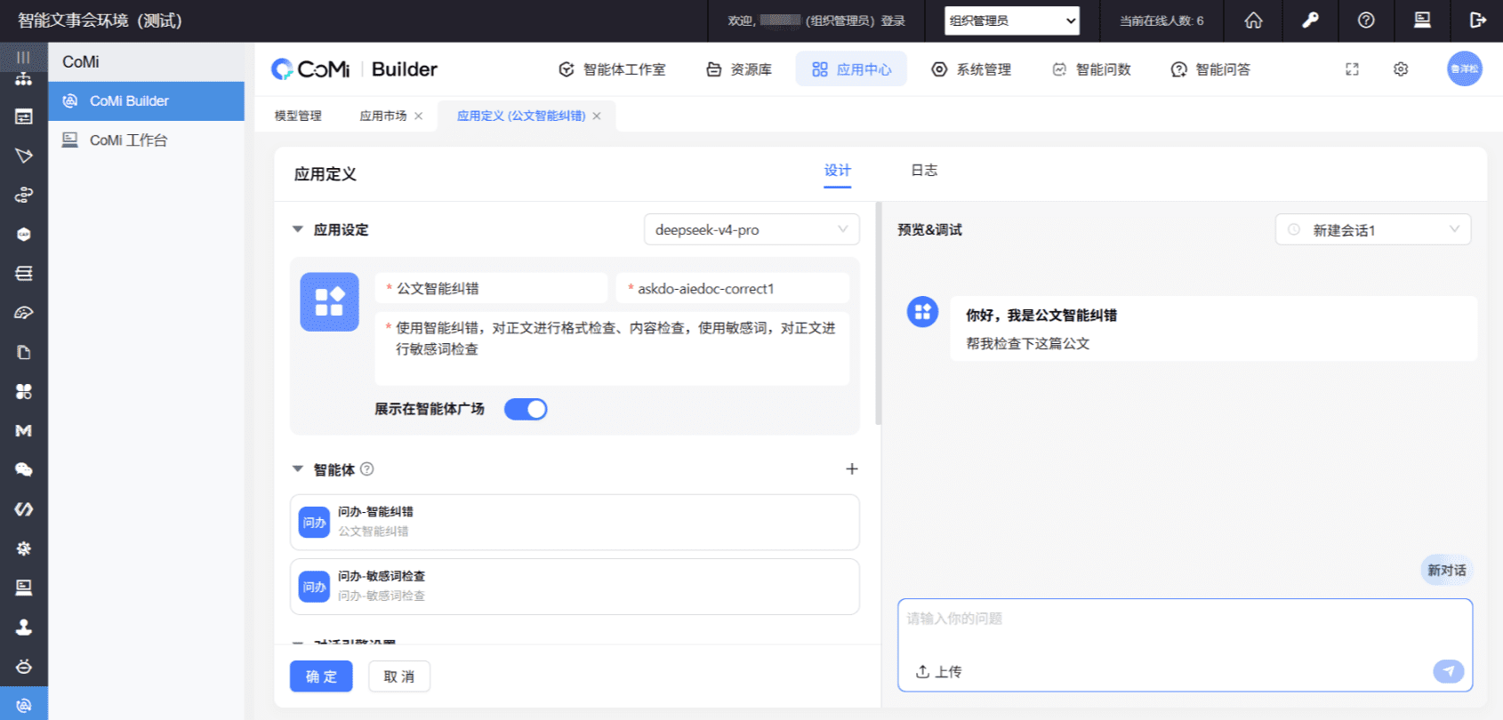Send the message with the send icon
This screenshot has width=1503, height=720.
tap(1448, 671)
